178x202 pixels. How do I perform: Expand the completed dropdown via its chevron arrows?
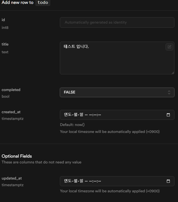[x=169, y=92]
